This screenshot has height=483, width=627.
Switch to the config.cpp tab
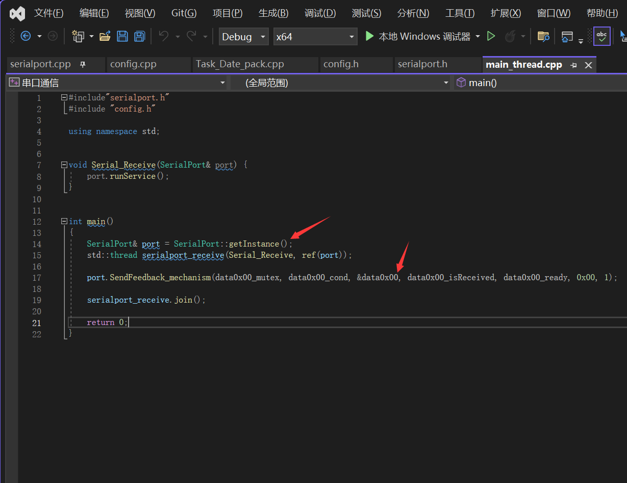point(133,64)
